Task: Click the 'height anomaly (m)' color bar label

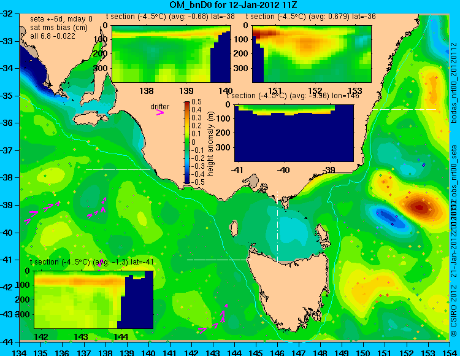Action: (x=210, y=144)
